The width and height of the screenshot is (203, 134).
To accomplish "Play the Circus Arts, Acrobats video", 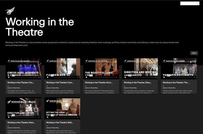I will [x=9, y=77].
